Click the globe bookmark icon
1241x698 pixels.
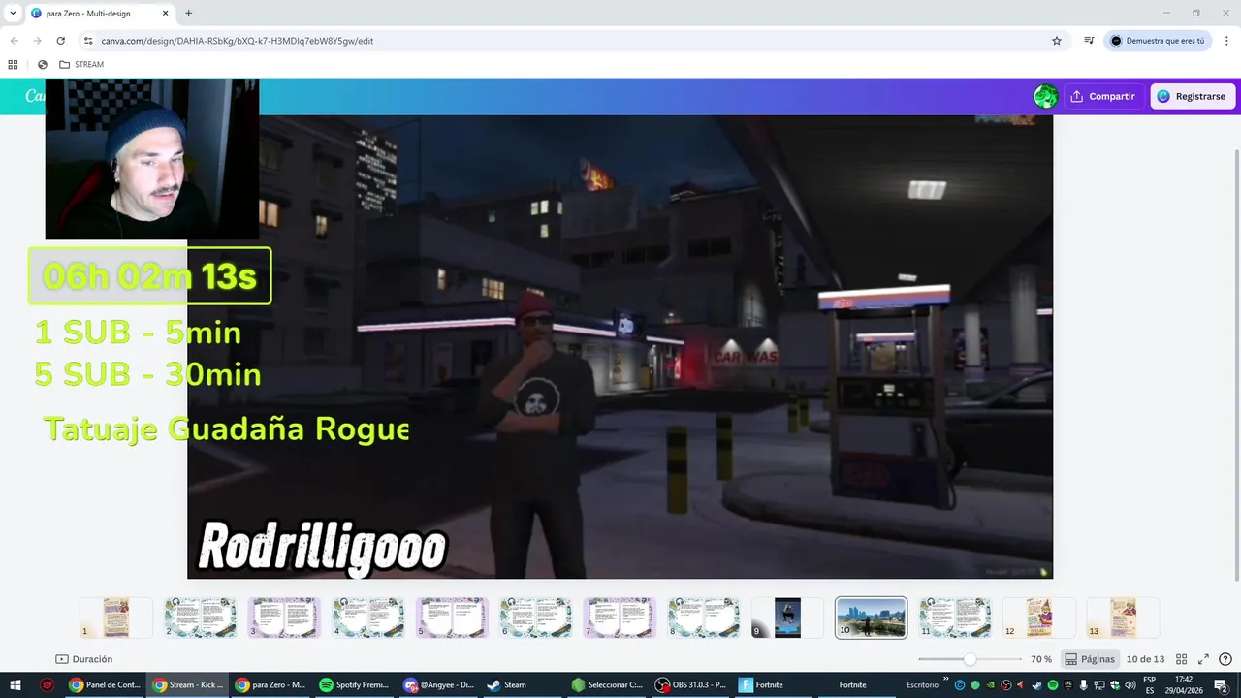(x=43, y=64)
